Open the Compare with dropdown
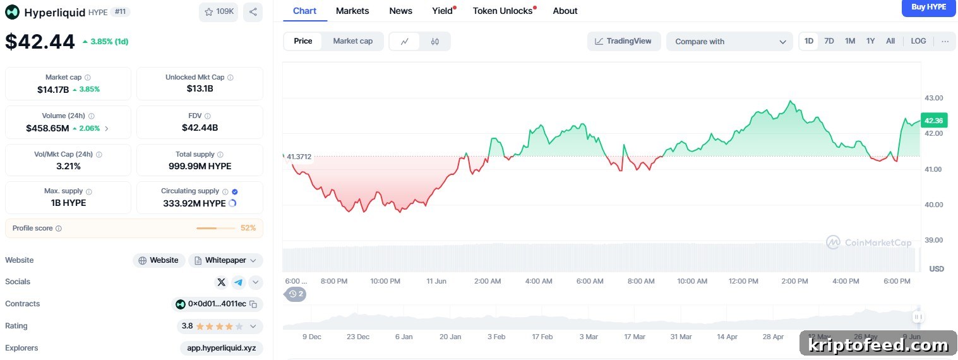 [x=729, y=42]
